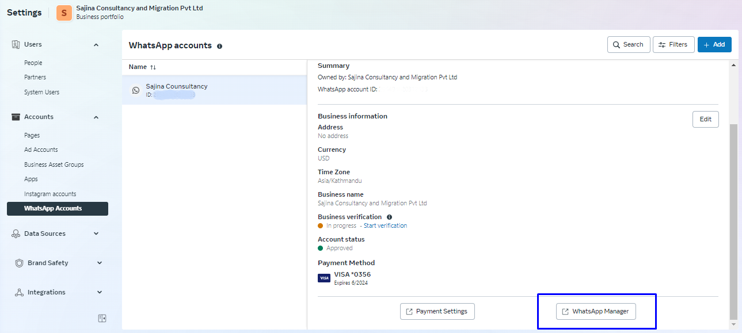This screenshot has width=742, height=333.
Task: Open System Users in the sidebar
Action: (41, 92)
